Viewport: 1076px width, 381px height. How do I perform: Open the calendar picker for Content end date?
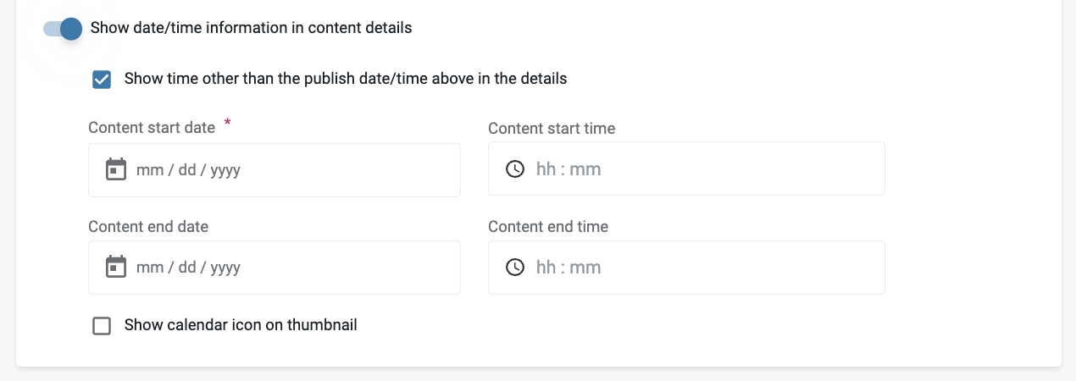(115, 268)
